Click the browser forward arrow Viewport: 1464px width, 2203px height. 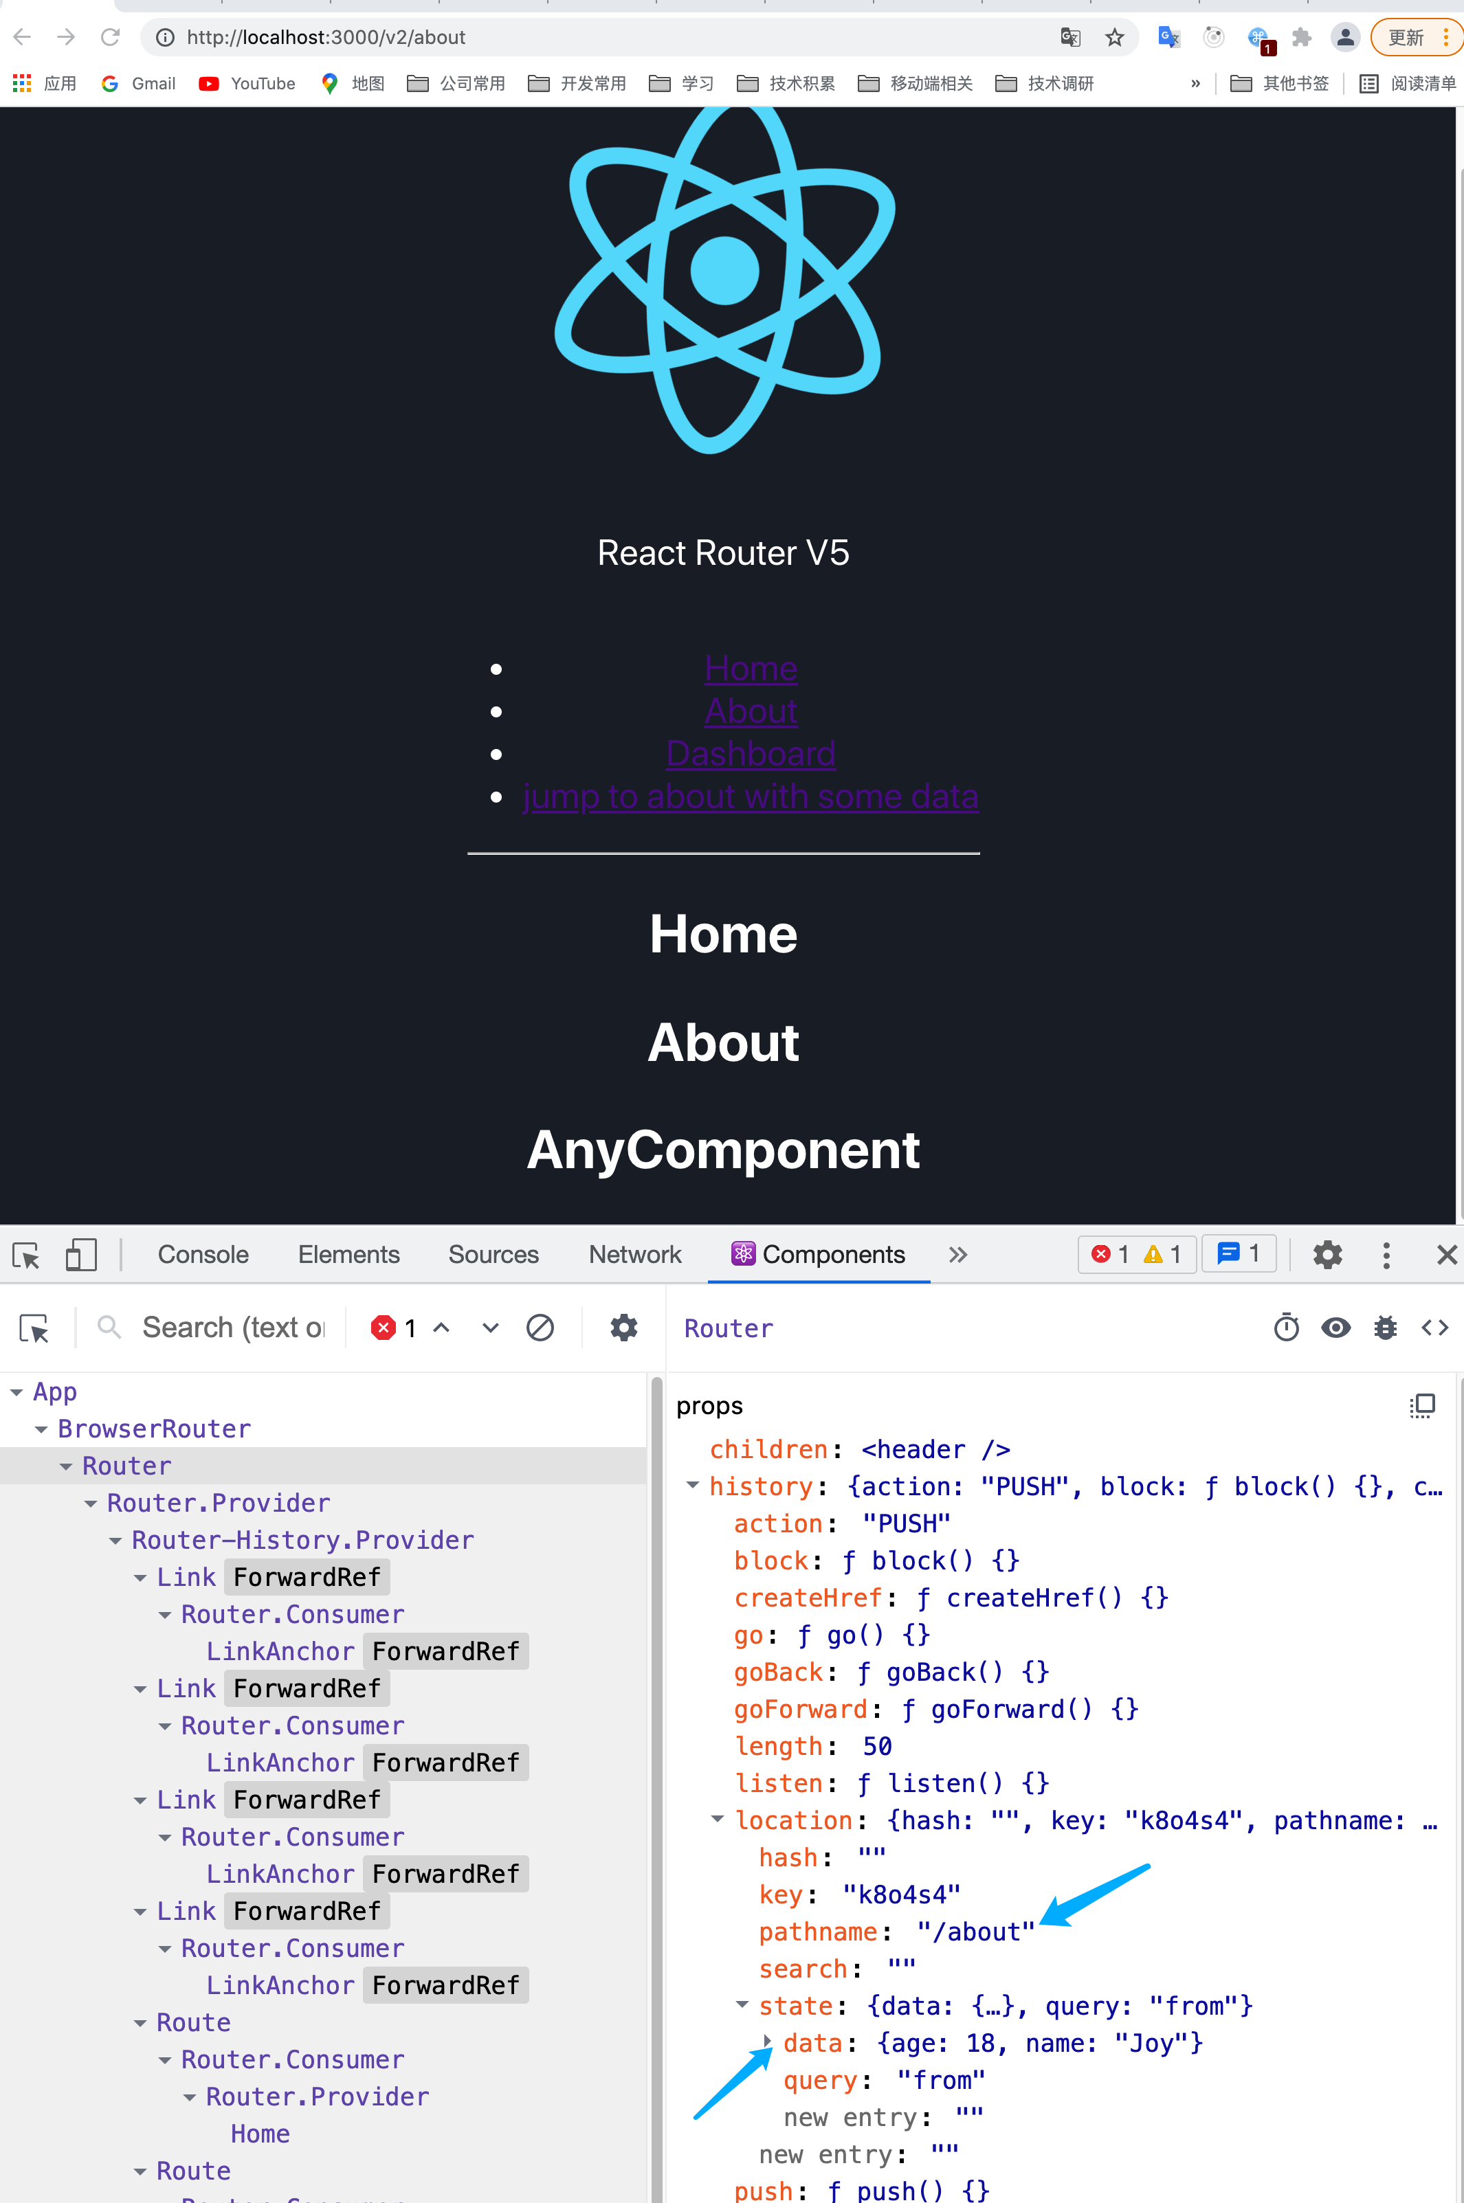[65, 37]
